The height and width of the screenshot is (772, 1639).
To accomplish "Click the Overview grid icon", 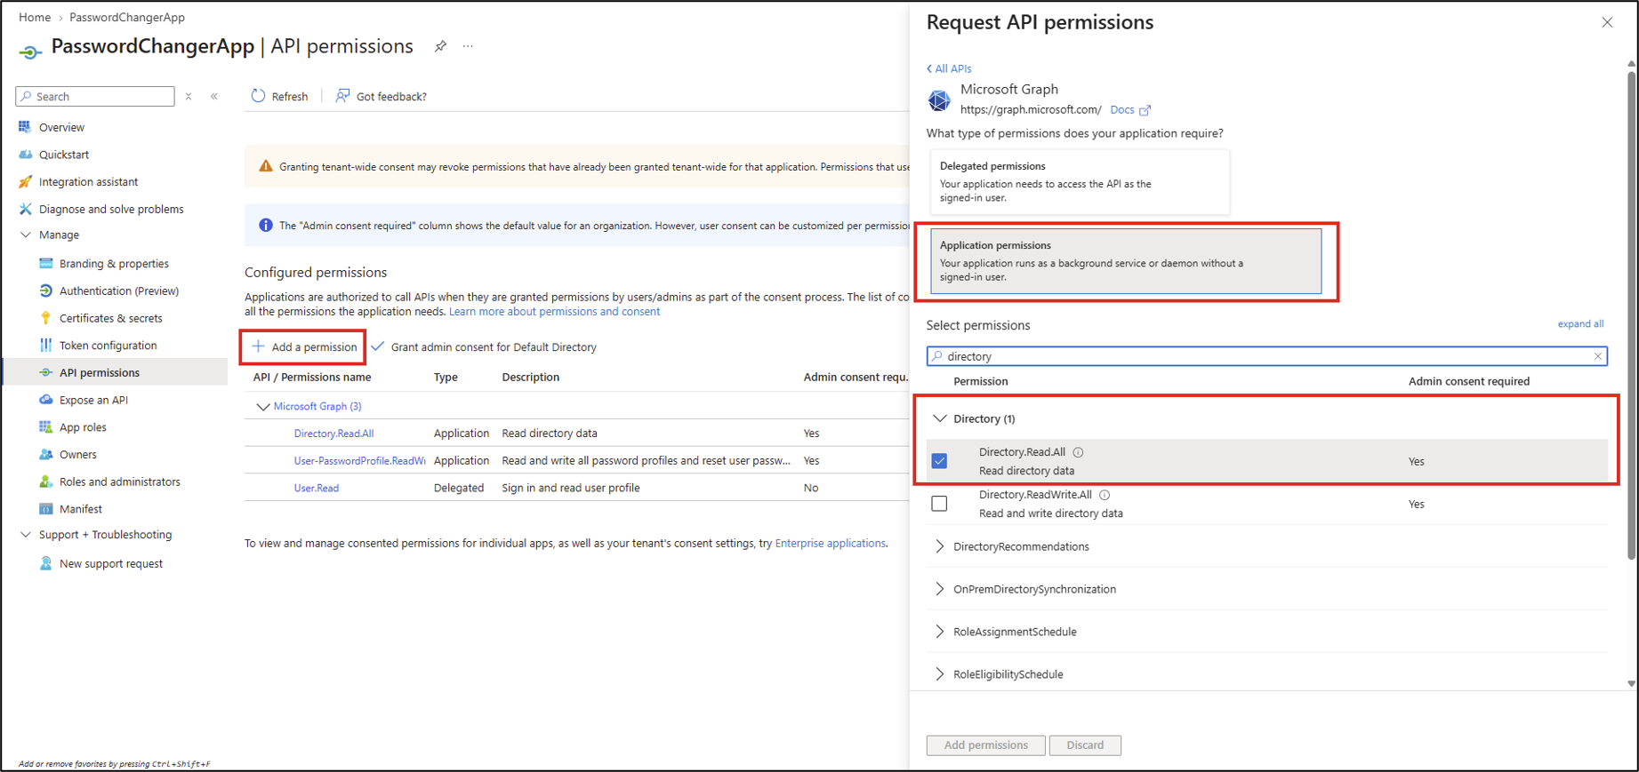I will point(25,127).
